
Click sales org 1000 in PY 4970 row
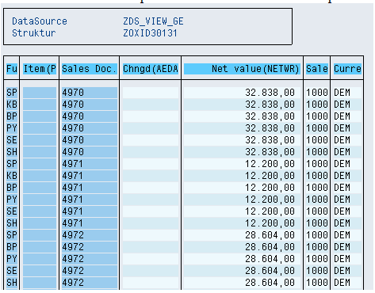tap(317, 128)
